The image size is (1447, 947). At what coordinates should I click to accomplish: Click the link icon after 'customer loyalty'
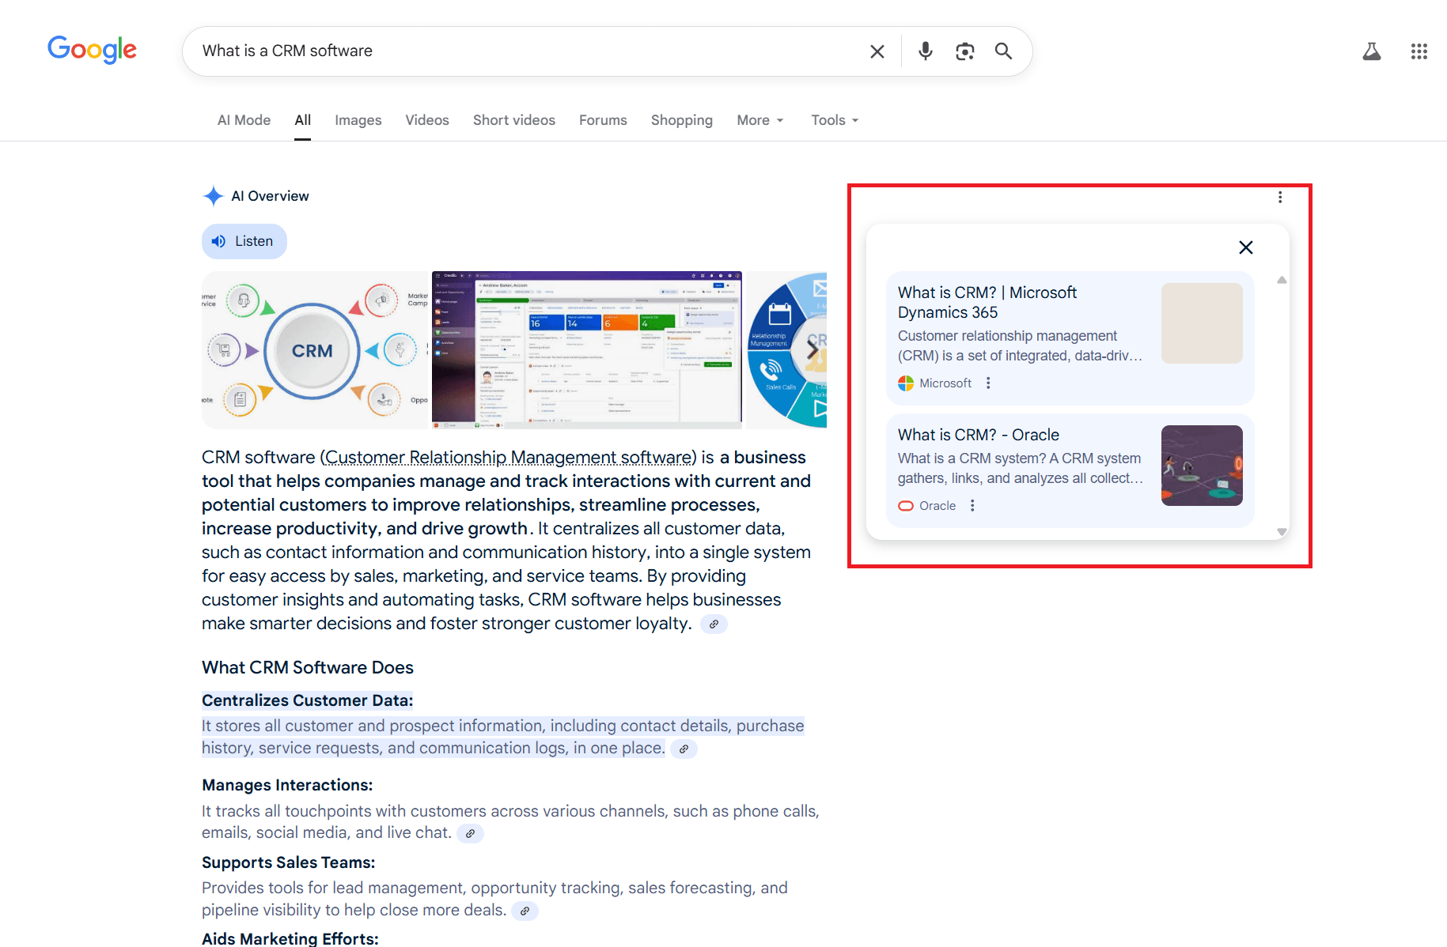[x=714, y=624]
